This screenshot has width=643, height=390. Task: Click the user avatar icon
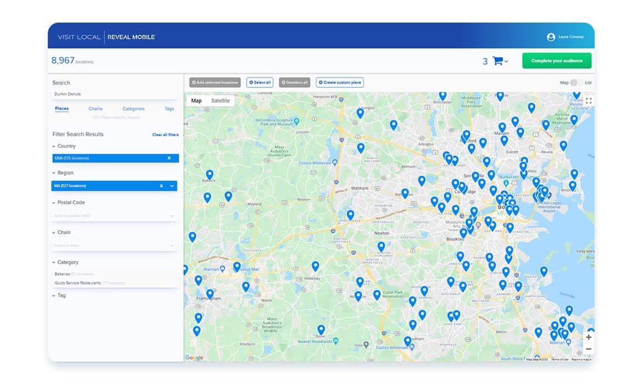coord(551,37)
